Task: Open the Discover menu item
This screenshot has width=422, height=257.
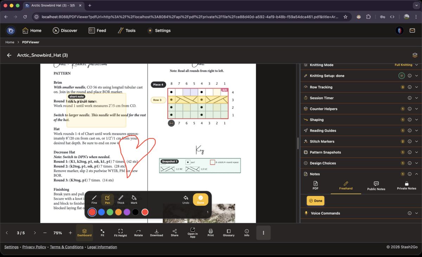Action: point(65,31)
